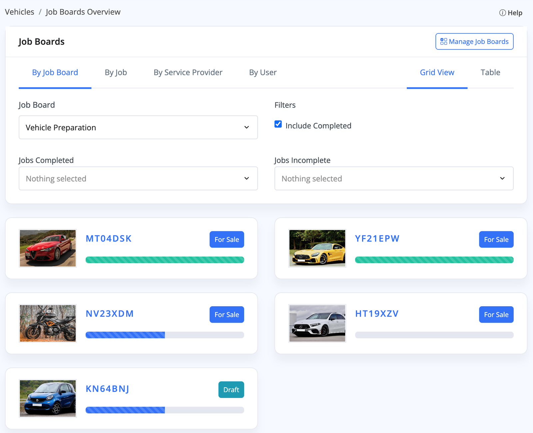
Task: Click the motorcycle thumbnail for NV23XDM
Action: coord(48,323)
